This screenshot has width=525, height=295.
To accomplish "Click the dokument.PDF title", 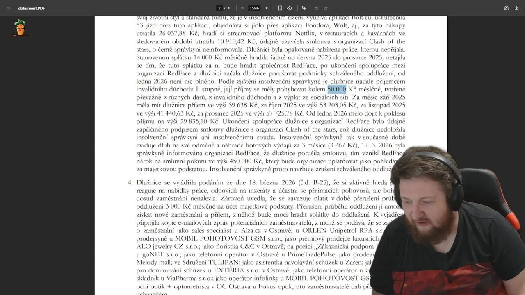I will (32, 8).
